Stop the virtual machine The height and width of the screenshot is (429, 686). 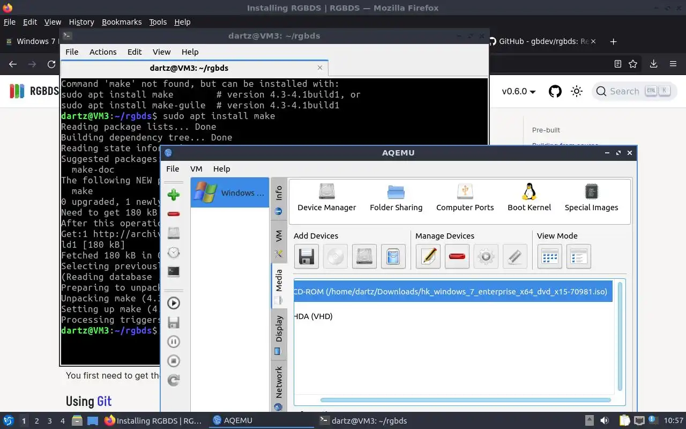click(173, 361)
